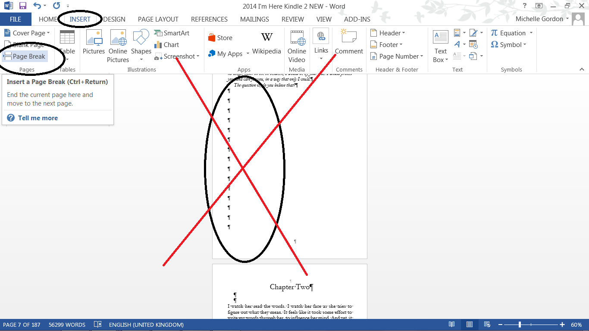
Task: Open the Symbol dropdown
Action: [x=509, y=45]
